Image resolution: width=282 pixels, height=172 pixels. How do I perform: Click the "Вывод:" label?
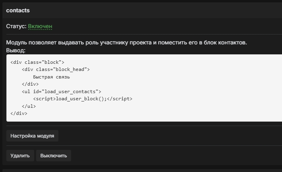[16, 50]
